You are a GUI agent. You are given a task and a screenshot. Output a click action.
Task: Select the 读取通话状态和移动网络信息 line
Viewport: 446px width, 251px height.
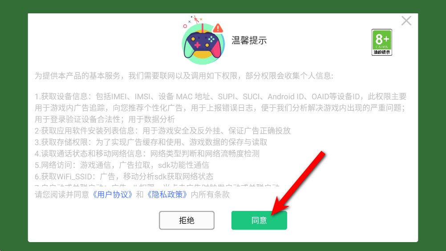click(x=147, y=154)
